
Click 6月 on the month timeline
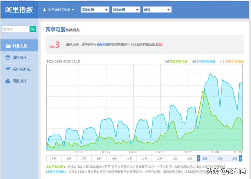pos(69,159)
